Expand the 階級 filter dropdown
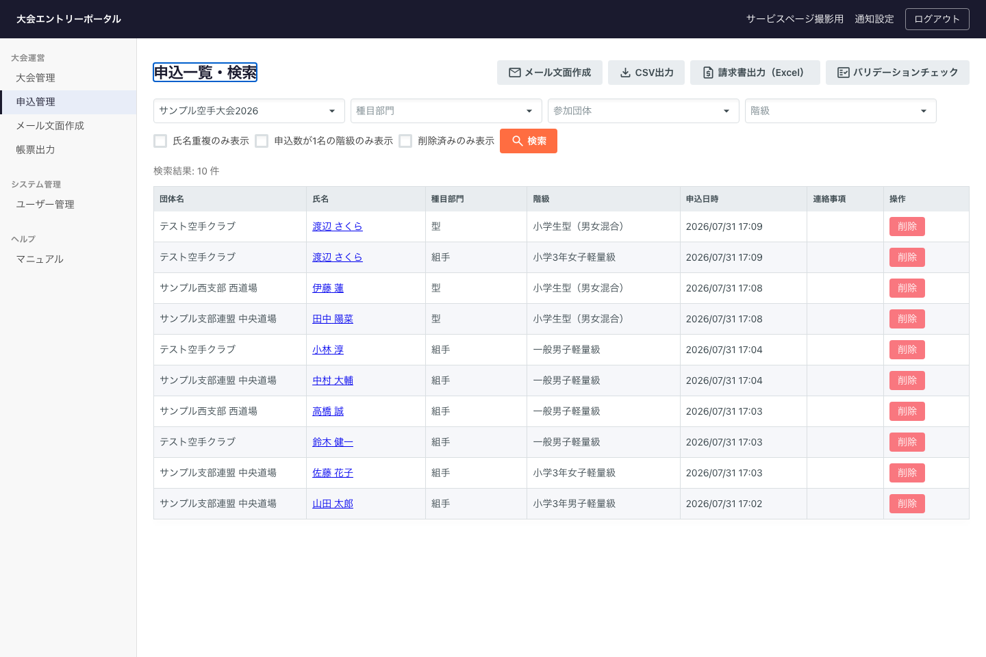Viewport: 986px width, 657px height. click(841, 111)
